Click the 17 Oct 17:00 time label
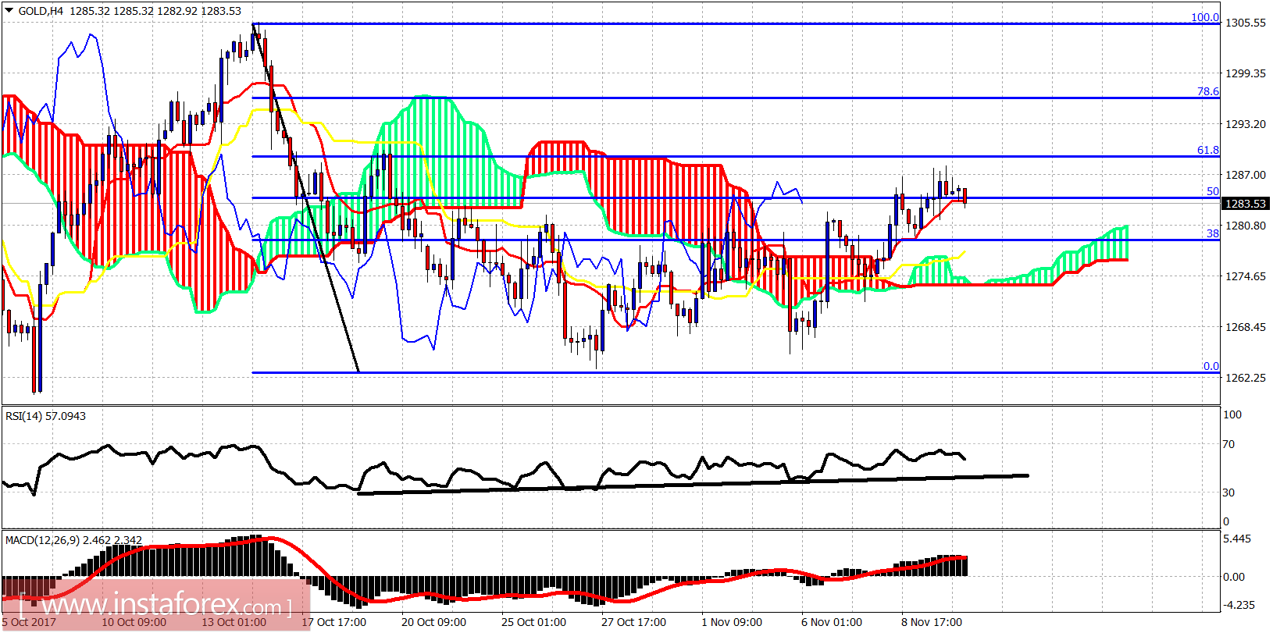The image size is (1273, 633). 333,622
